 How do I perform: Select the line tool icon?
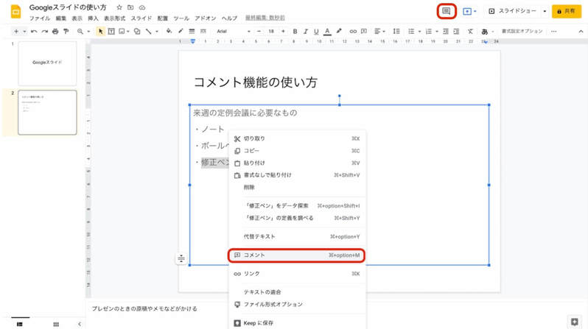149,32
